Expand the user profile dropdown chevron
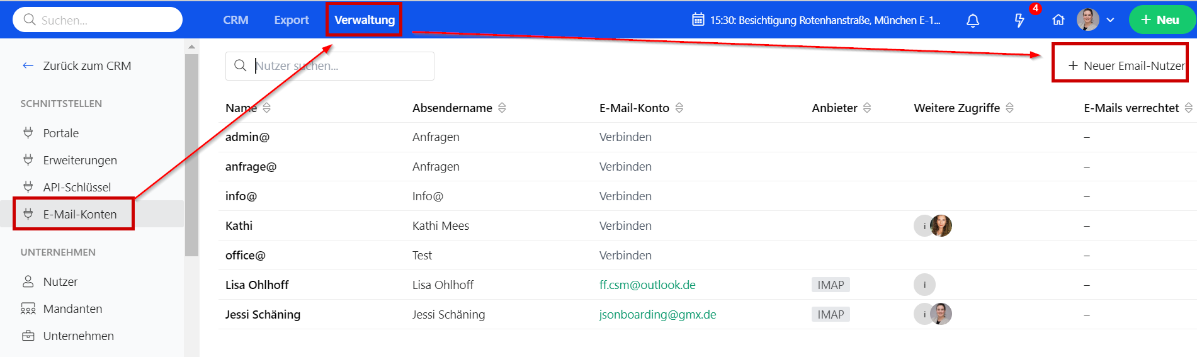The height and width of the screenshot is (357, 1197). pos(1110,20)
